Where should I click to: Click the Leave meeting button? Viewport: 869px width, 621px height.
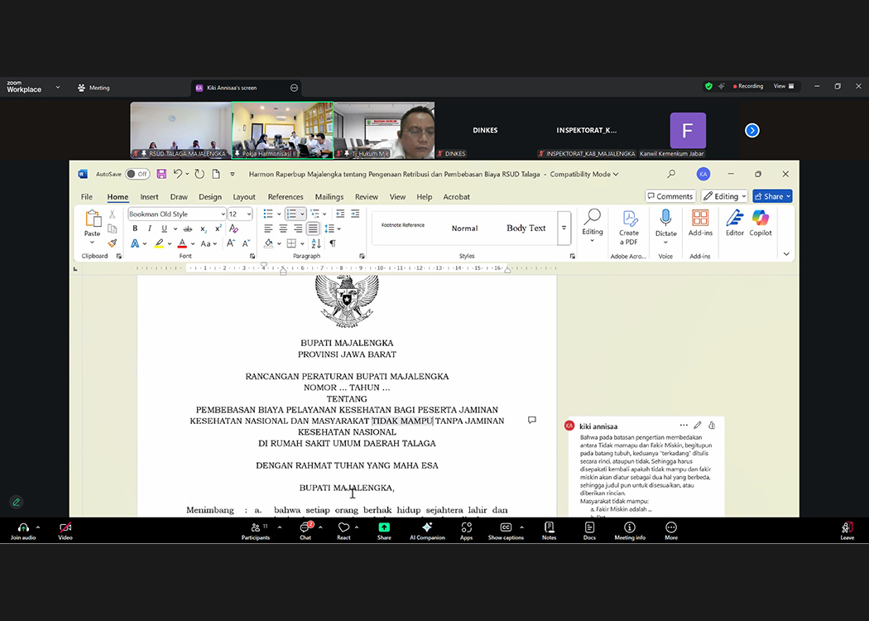tap(847, 527)
